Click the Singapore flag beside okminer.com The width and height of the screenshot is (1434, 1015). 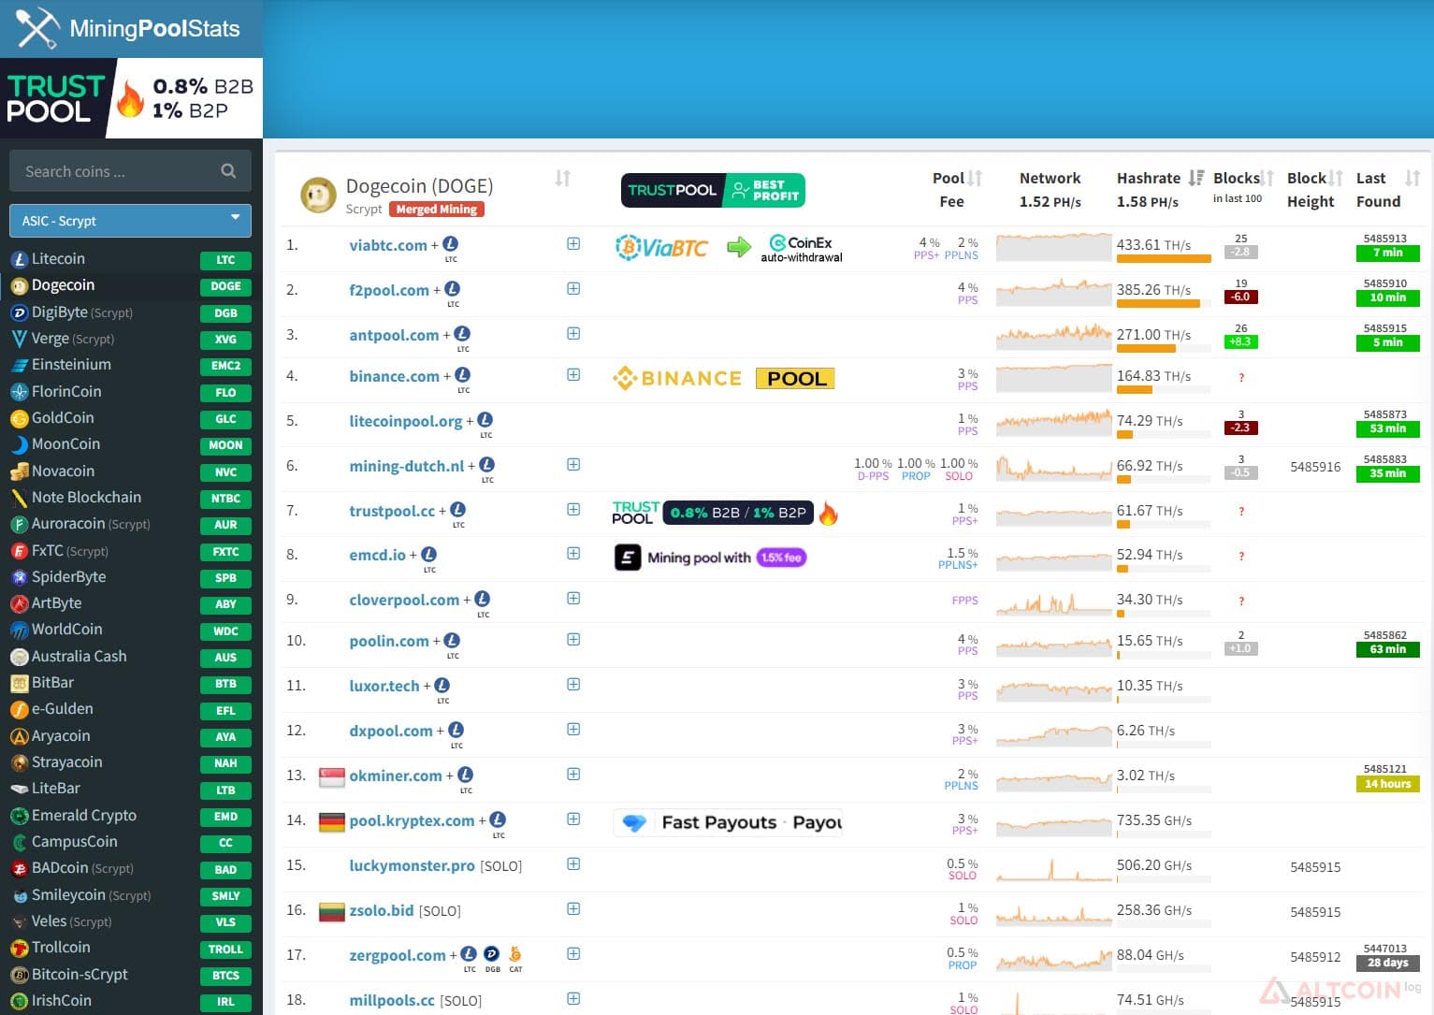tap(332, 776)
